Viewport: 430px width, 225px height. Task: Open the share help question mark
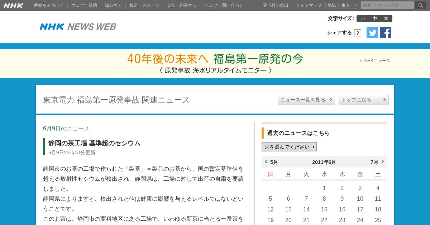[358, 33]
